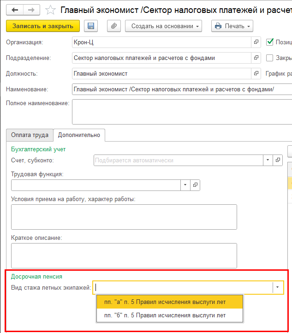Open the Печать dropdown menu
The image size is (292, 333).
pos(232,26)
